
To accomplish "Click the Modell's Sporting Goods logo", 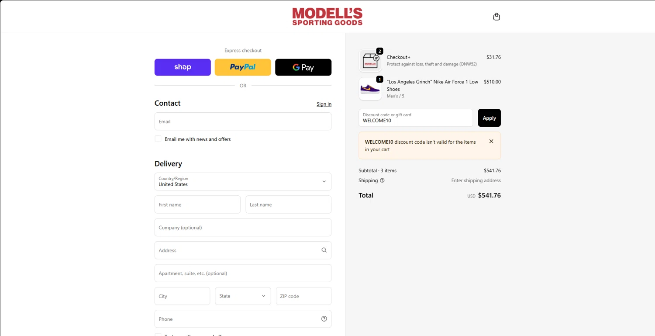I will tap(327, 17).
